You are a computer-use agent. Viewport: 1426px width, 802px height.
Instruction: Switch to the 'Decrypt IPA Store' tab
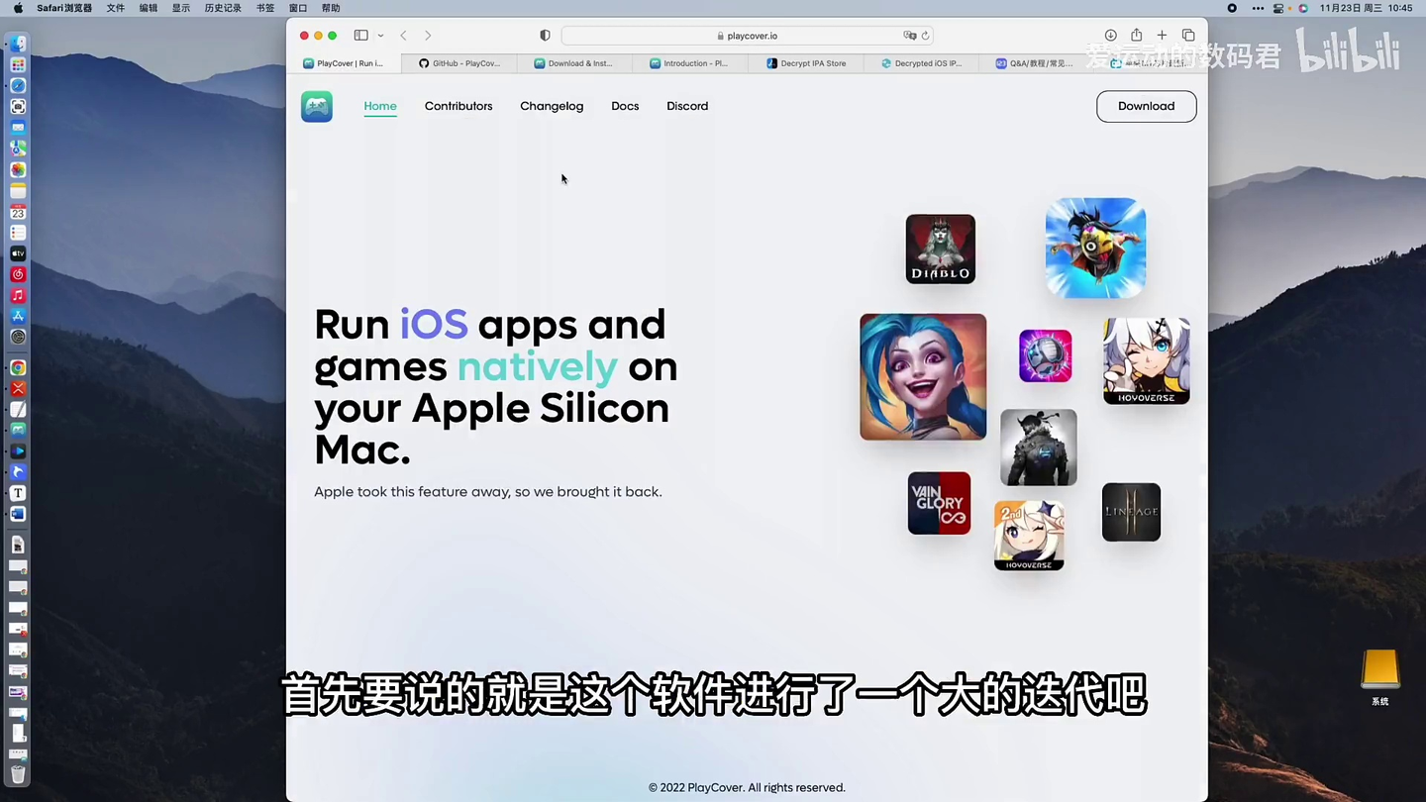coord(806,63)
